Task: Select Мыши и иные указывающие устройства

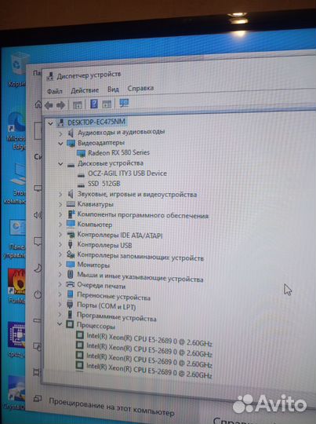Action: pyautogui.click(x=140, y=276)
